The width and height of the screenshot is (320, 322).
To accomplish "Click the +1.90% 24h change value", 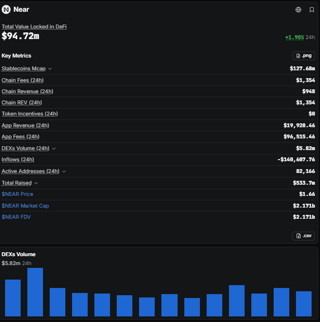I will (x=294, y=37).
